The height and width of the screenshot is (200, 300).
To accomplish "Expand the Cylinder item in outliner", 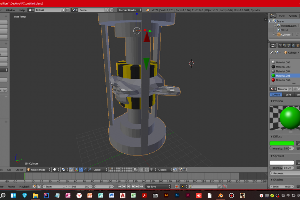I will pyautogui.click(x=274, y=35).
